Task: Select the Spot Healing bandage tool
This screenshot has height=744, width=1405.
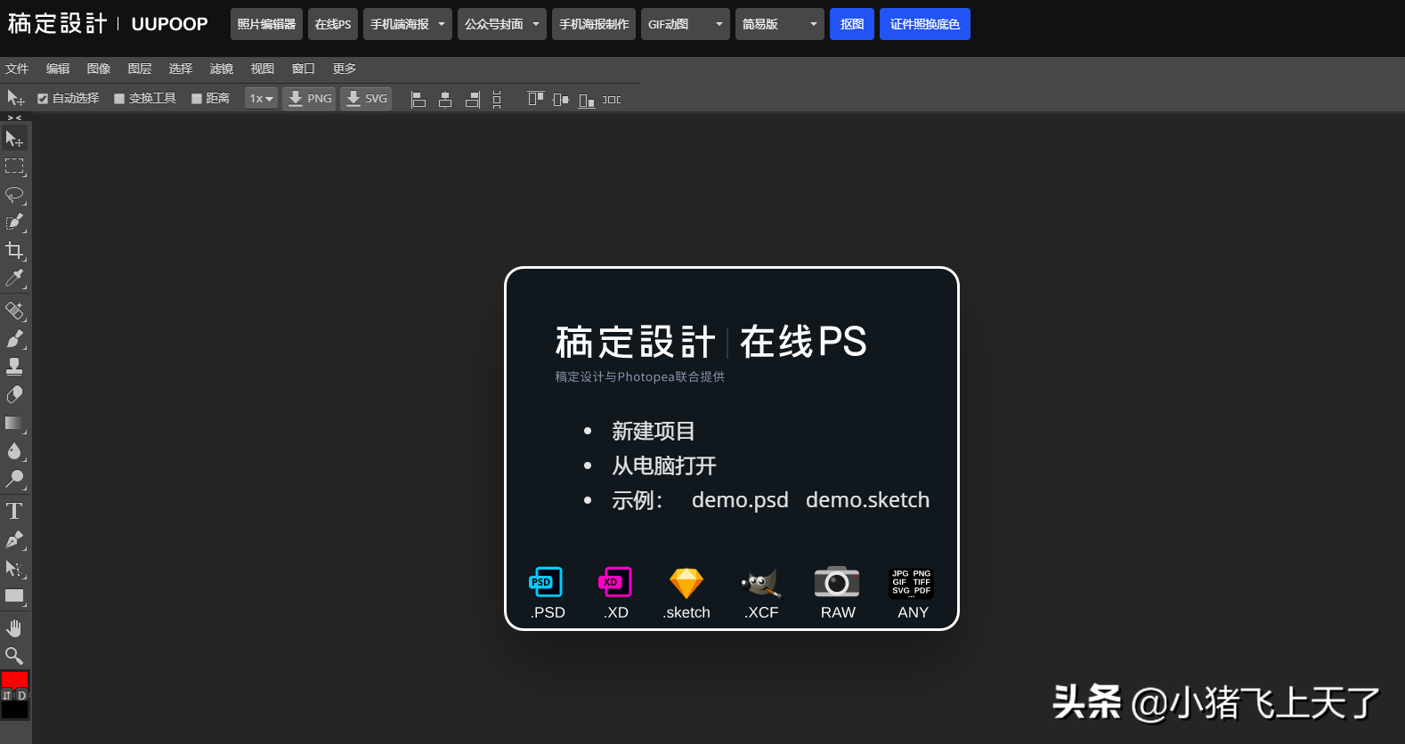Action: click(x=14, y=311)
